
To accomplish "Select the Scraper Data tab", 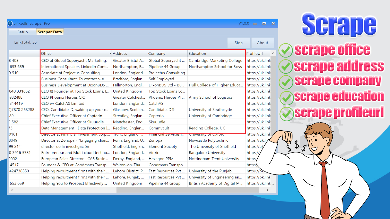I will click(x=50, y=32).
